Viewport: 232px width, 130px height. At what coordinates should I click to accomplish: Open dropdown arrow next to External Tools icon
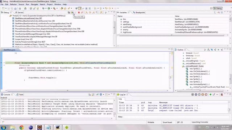point(57,8)
